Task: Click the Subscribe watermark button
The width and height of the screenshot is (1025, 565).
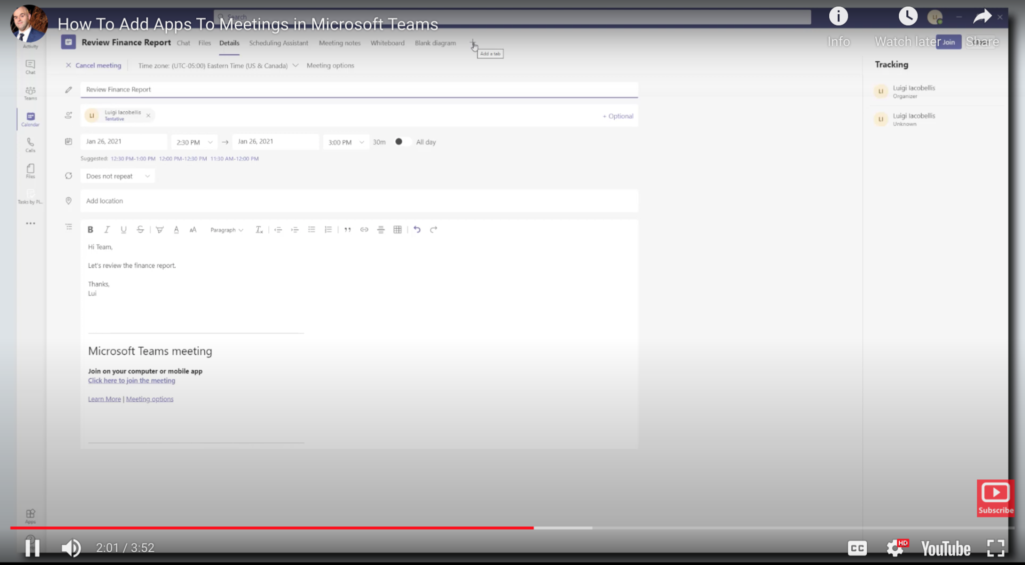Action: (995, 498)
